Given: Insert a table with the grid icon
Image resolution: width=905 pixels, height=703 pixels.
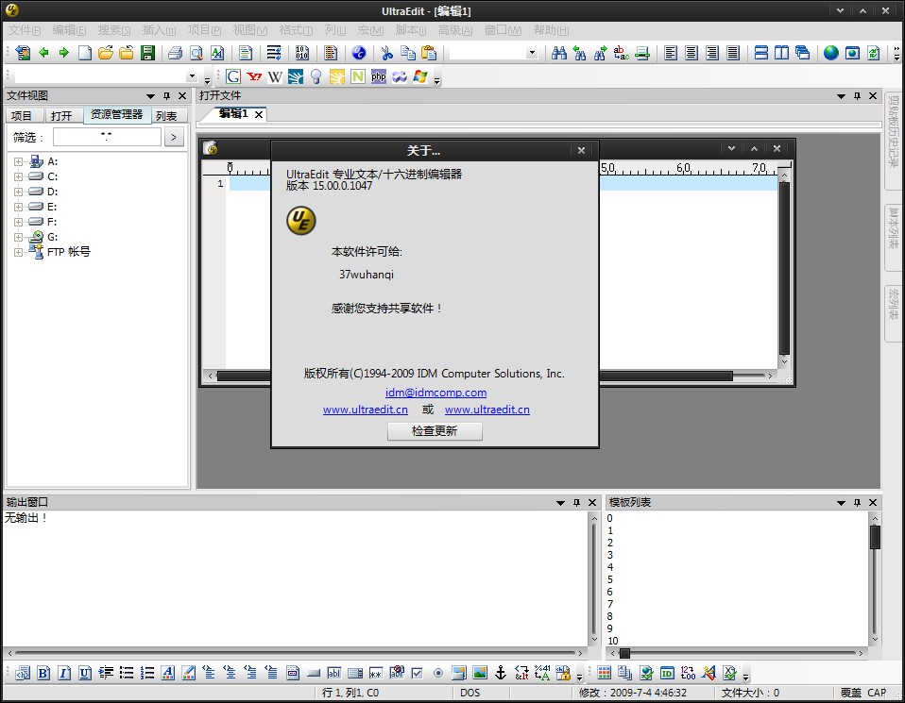Looking at the screenshot, I should [605, 673].
